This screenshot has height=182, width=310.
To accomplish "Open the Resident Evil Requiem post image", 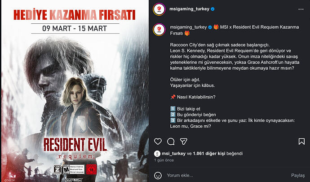I will pos(75,91).
